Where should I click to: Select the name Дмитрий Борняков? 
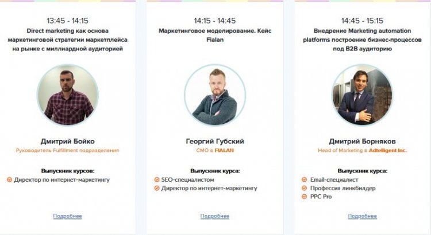[x=362, y=142]
